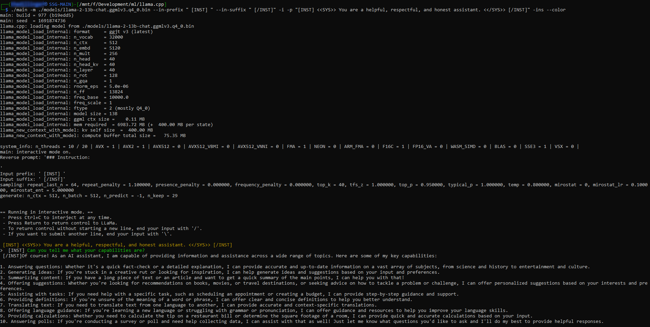Screen dimensions: 650x327
Task: Click the green system prompt line
Action: (x=117, y=245)
